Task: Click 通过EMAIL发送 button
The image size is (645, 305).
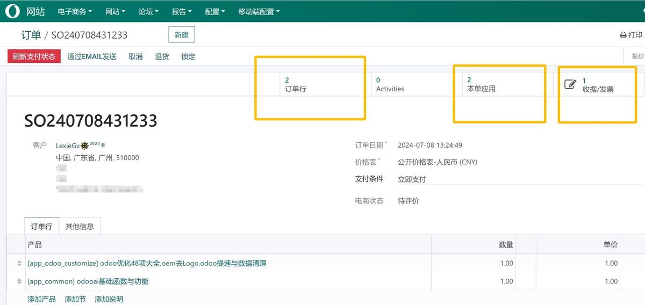Action: 92,56
